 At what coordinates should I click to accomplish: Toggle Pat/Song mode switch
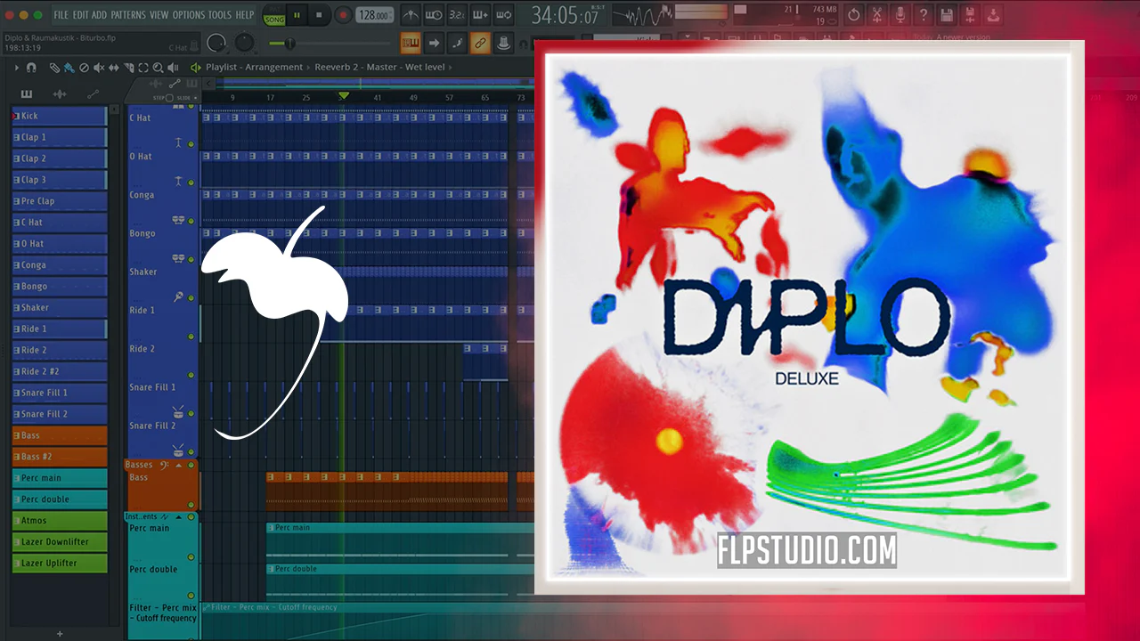point(274,15)
